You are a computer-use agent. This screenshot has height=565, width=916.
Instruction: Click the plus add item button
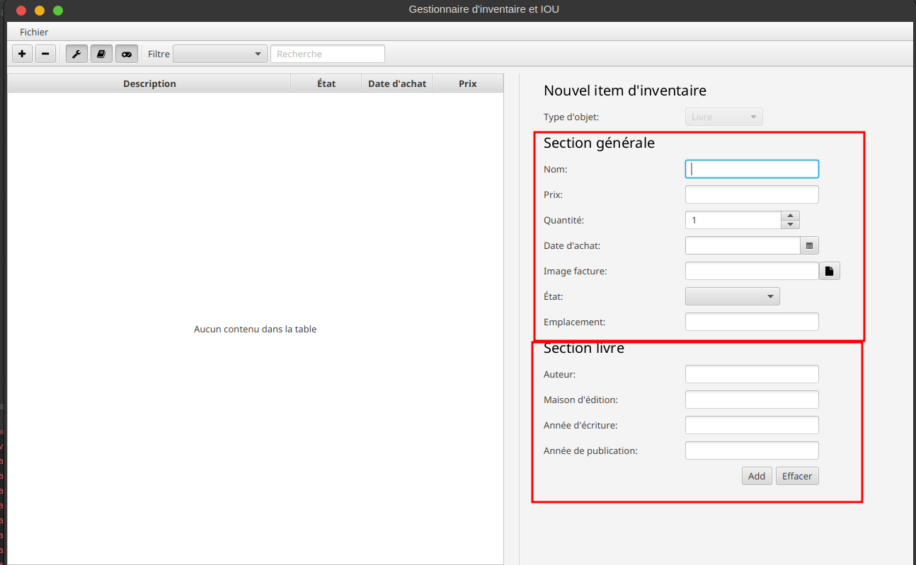[22, 54]
